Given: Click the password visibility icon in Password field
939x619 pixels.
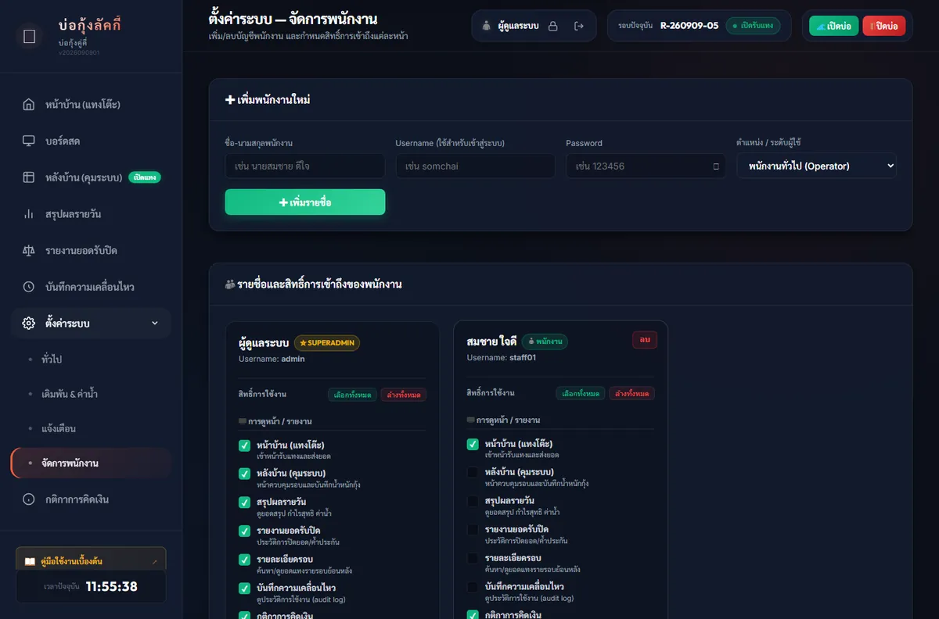Looking at the screenshot, I should click(x=716, y=166).
